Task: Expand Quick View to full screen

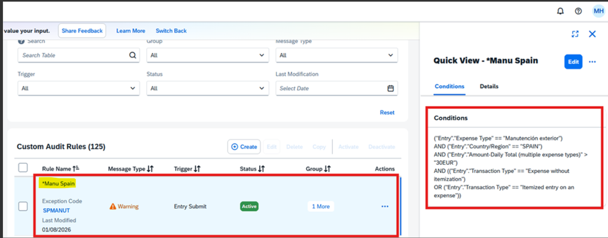Action: pos(575,33)
